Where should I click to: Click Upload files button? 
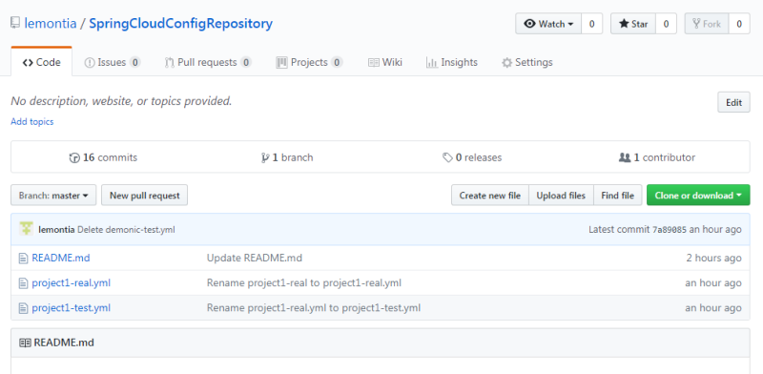click(561, 196)
